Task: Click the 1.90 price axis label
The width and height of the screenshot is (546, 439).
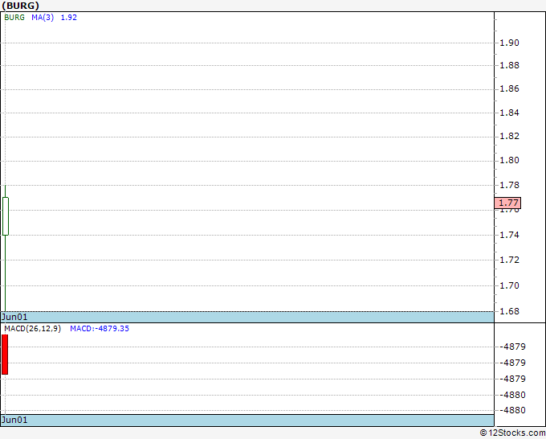Action: [509, 43]
